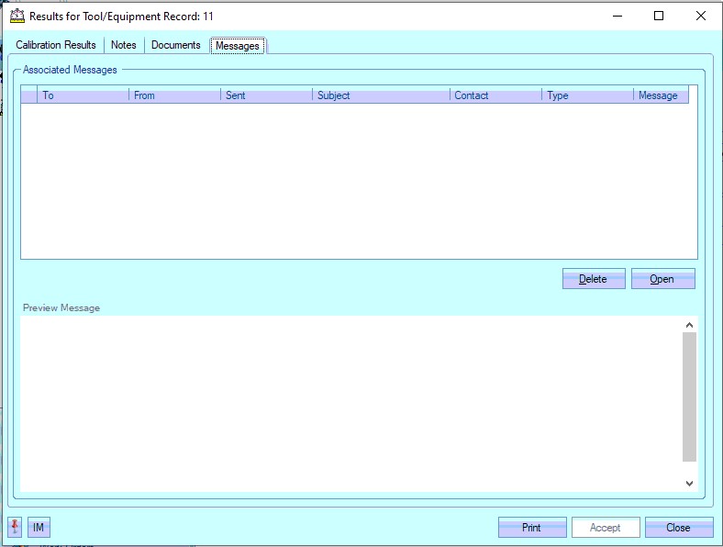Open the Notes tab

[x=123, y=45]
